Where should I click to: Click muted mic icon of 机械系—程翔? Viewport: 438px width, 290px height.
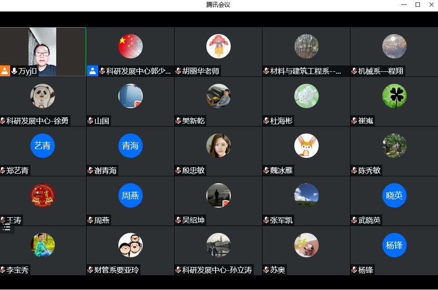354,71
